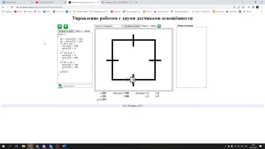Click the share page icon in address bar
Screen dimensions: 265x149
pos(238,7)
